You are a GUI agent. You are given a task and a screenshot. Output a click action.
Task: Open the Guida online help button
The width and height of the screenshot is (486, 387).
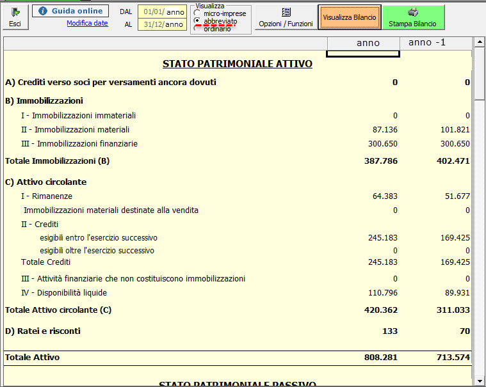pos(70,11)
